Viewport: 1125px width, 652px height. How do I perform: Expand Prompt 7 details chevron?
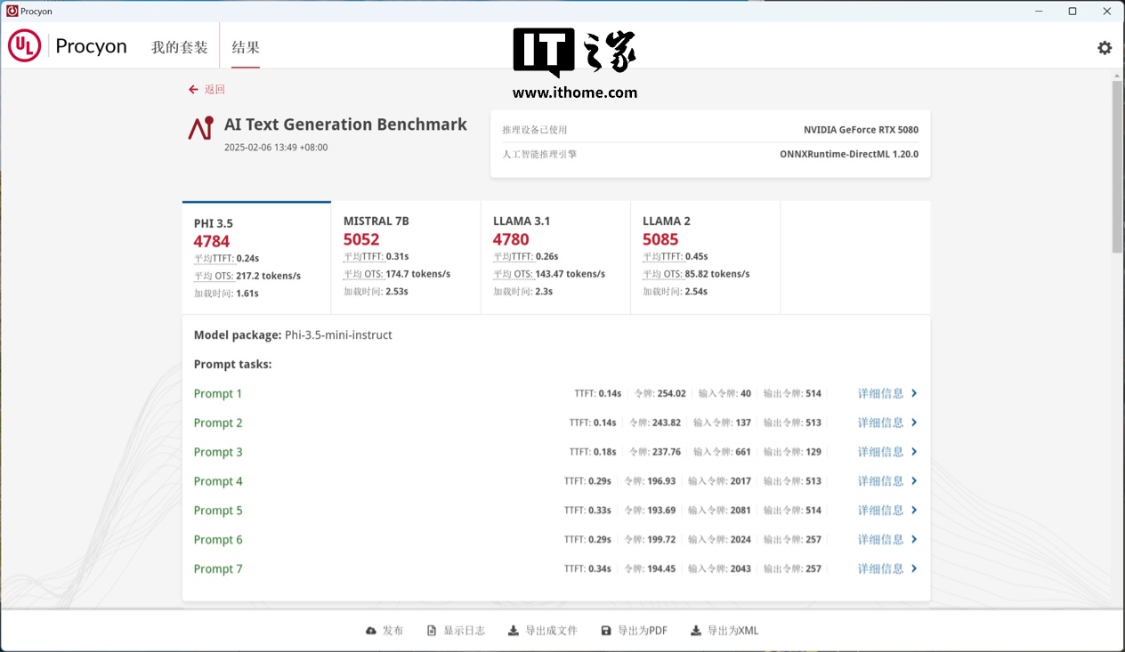(914, 569)
